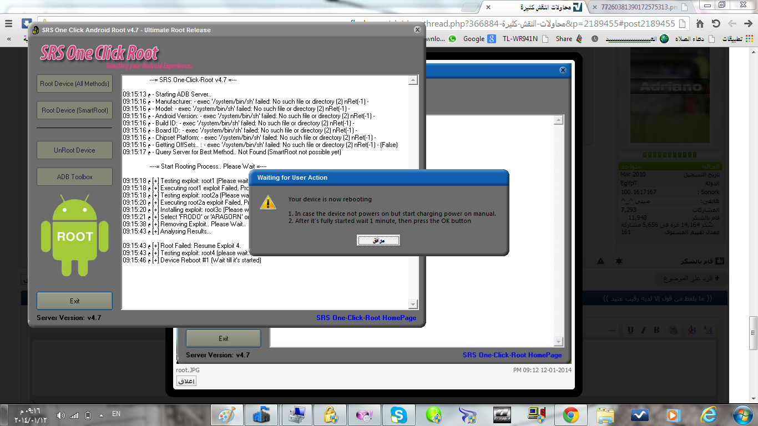The height and width of the screenshot is (426, 758).
Task: Toggle Bold in the reply editor
Action: 656,330
